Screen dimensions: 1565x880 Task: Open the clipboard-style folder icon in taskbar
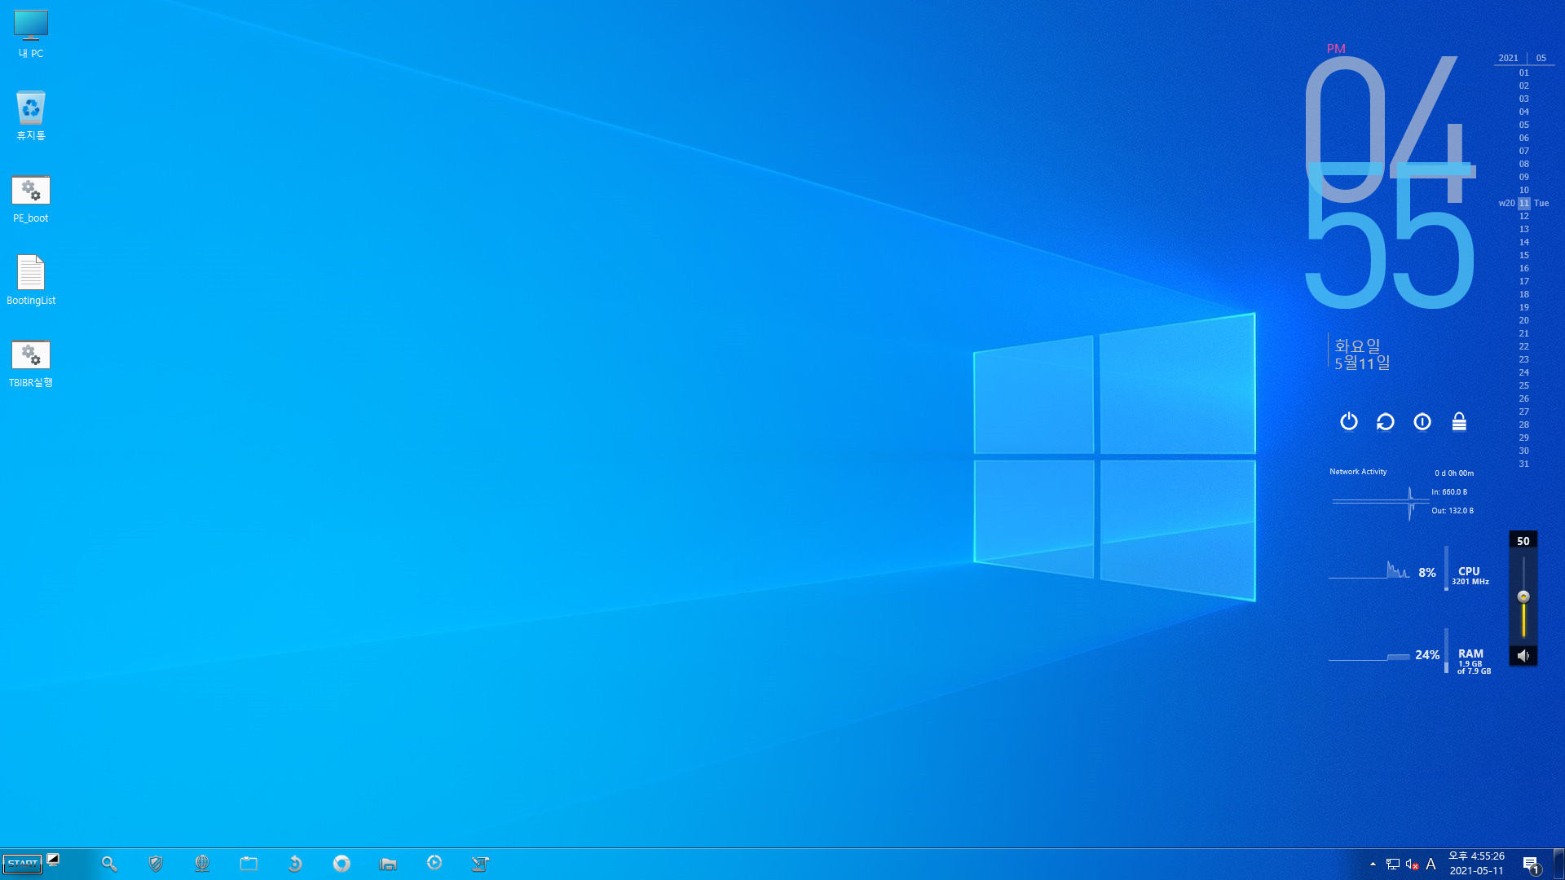pyautogui.click(x=249, y=864)
